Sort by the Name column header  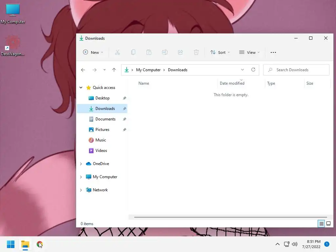tap(144, 83)
